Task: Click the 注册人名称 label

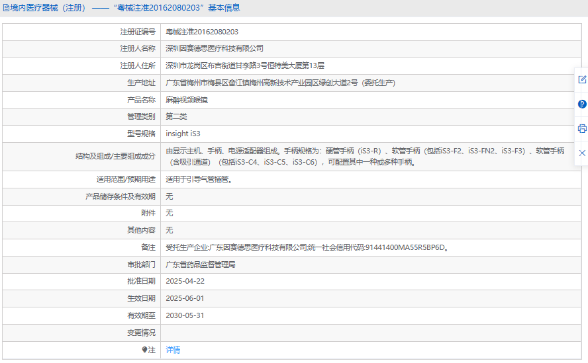Action: pos(138,48)
